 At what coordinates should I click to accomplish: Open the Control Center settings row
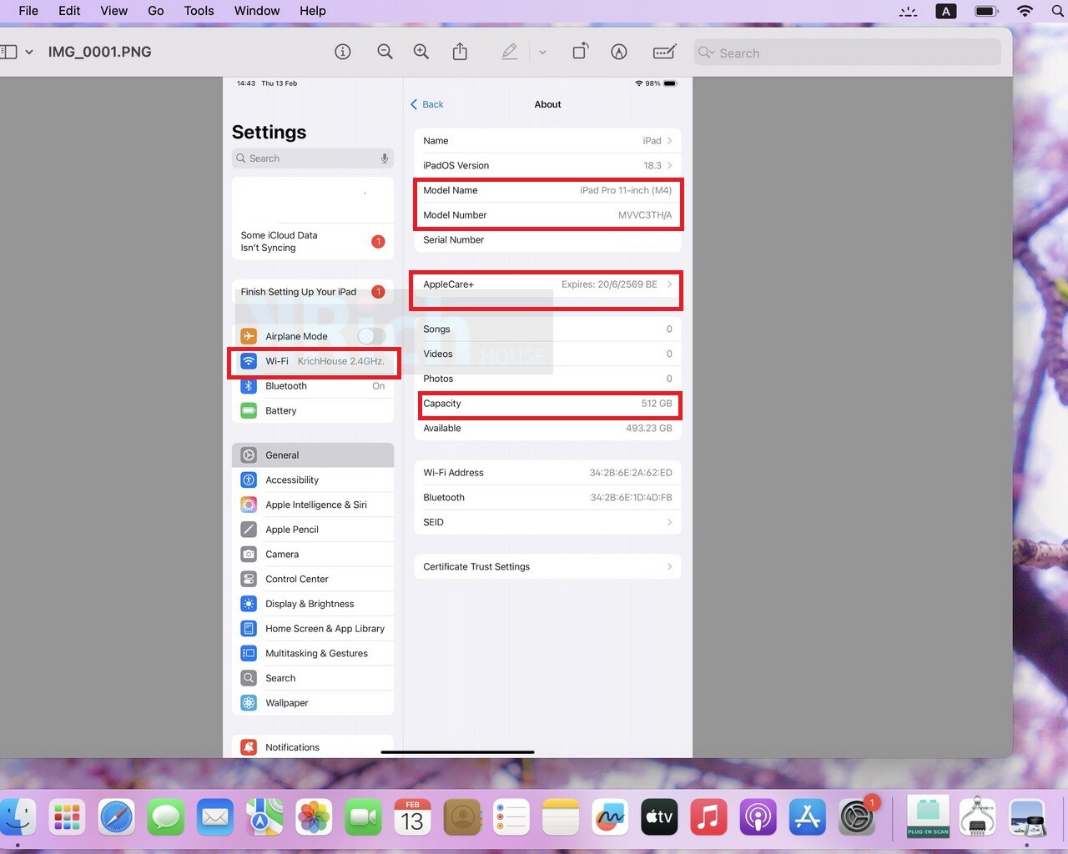(313, 579)
